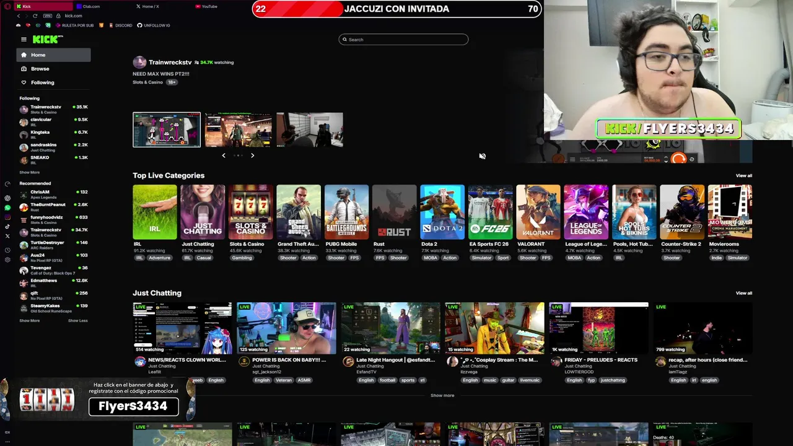Switch to the YouTube browser tab
This screenshot has width=793, height=446.
[x=220, y=6]
